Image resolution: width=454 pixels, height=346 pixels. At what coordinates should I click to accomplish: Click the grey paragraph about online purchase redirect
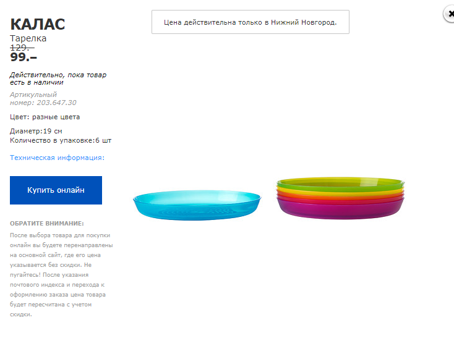pos(61,275)
